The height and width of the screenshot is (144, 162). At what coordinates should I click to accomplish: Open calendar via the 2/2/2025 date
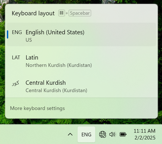click(145, 138)
